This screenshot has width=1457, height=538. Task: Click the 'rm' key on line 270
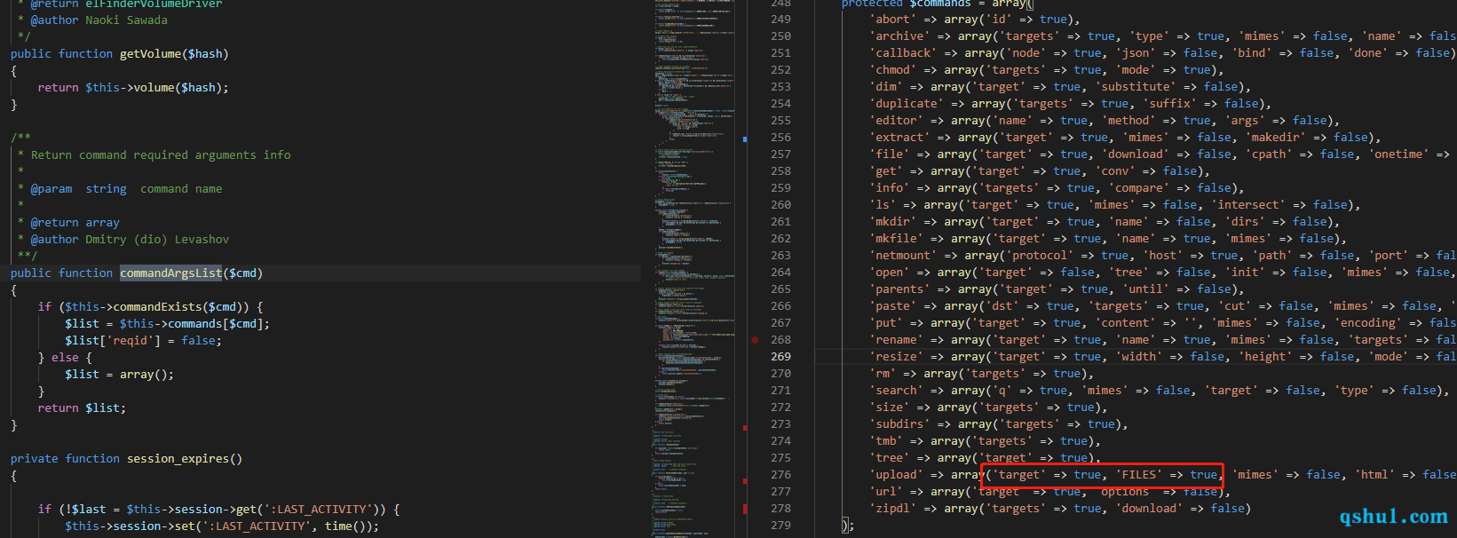883,374
